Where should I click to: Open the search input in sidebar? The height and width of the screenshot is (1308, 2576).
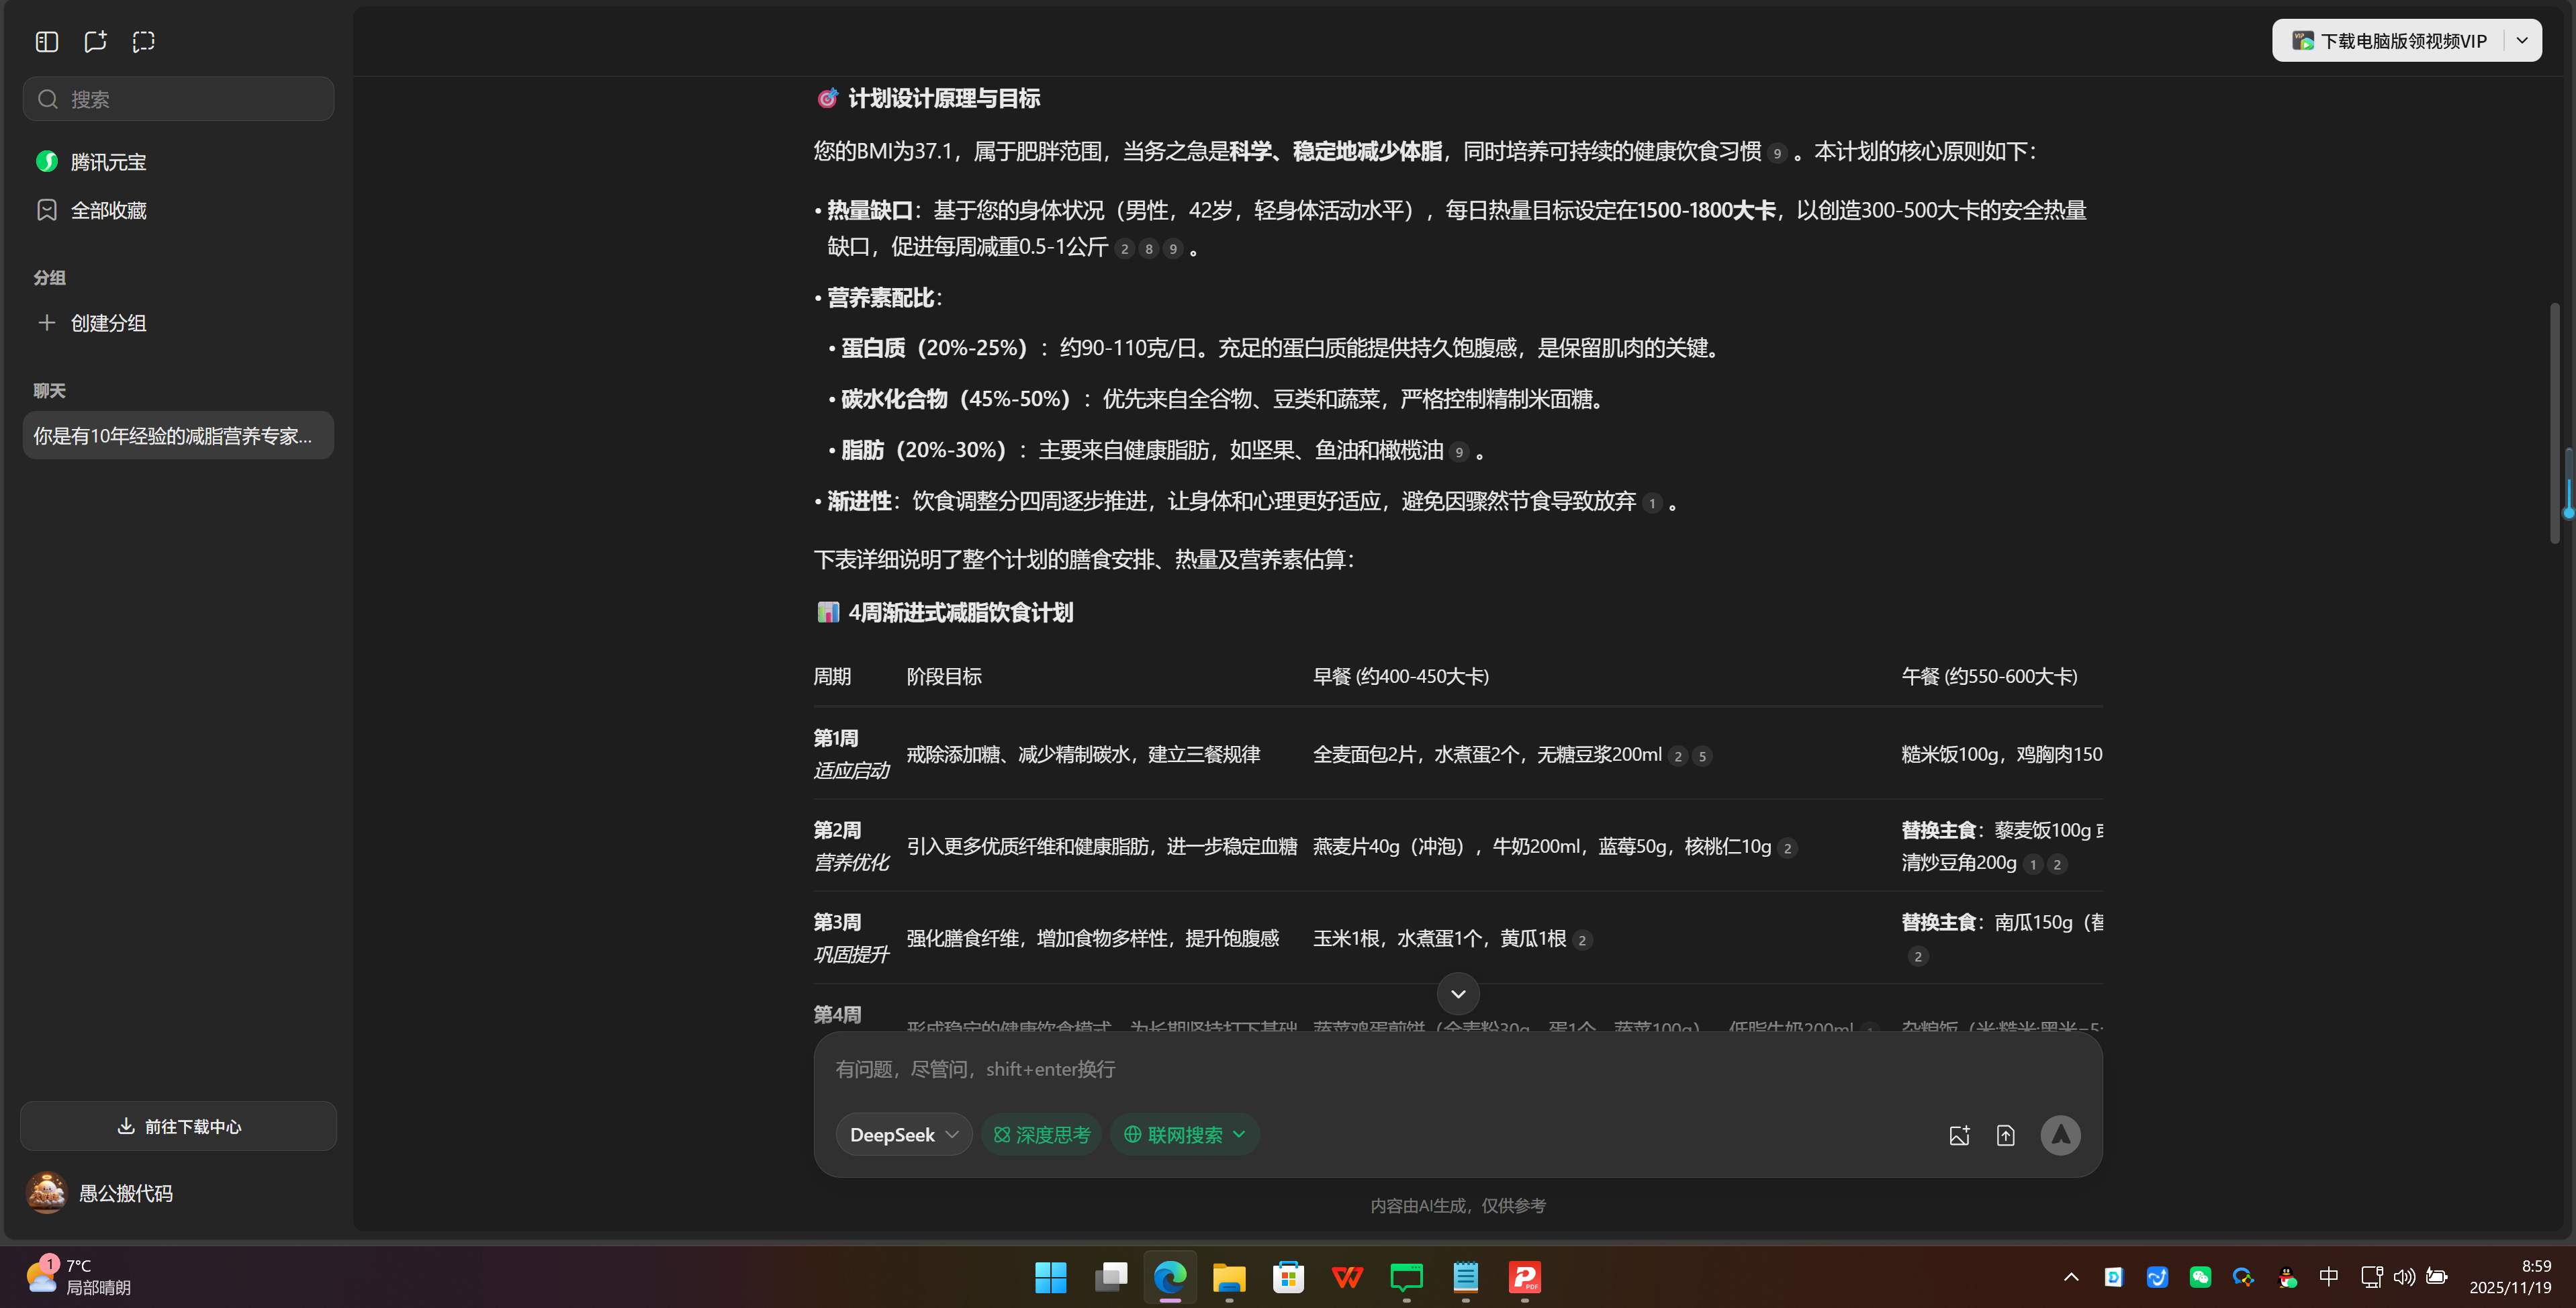coord(178,98)
